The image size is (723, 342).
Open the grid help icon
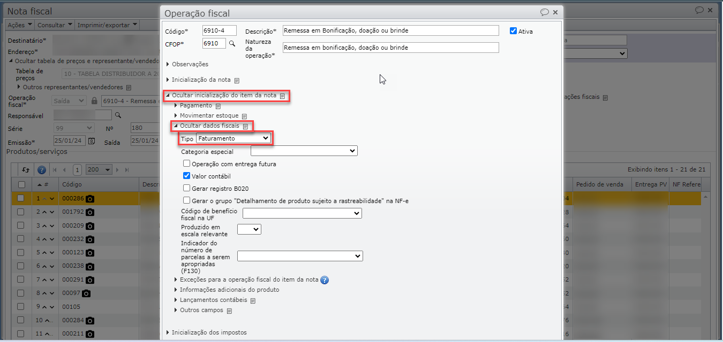pyautogui.click(x=42, y=169)
